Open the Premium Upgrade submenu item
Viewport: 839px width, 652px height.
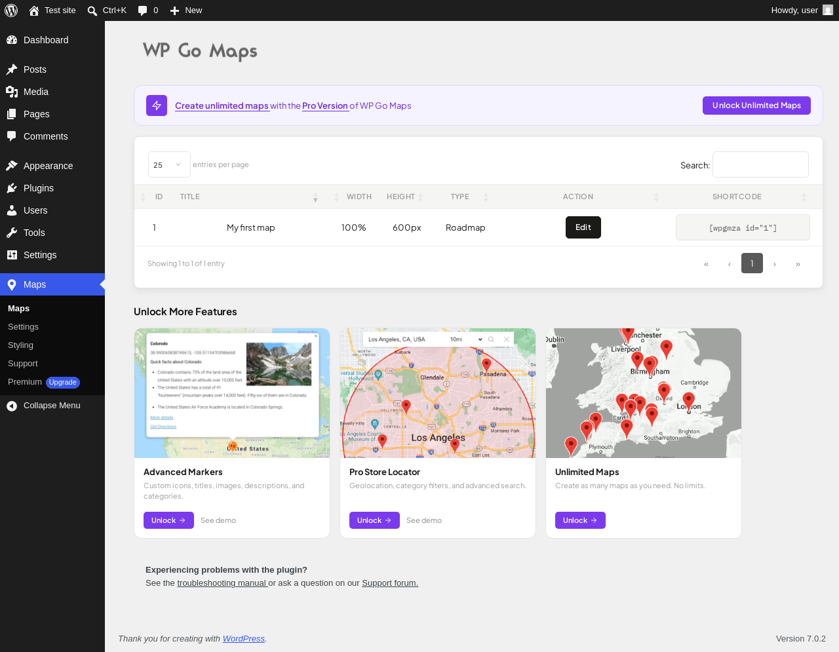(x=43, y=382)
